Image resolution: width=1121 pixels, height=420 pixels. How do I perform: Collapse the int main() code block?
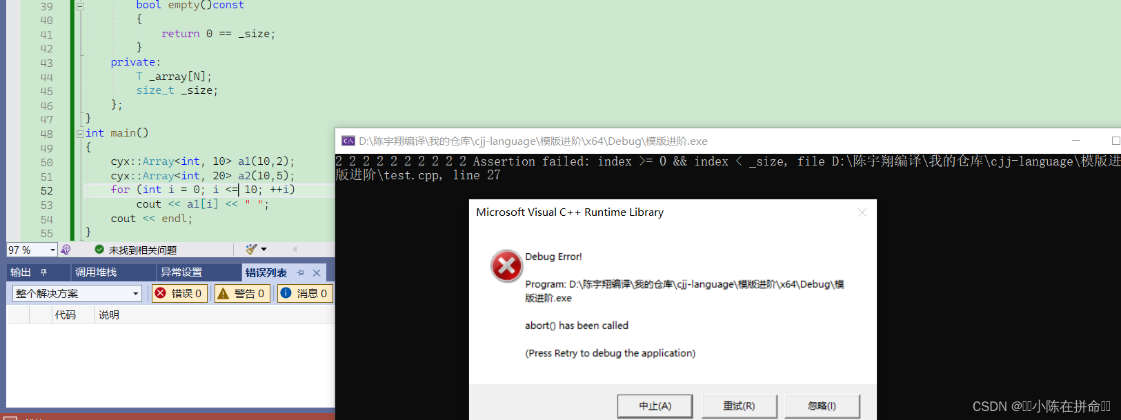coord(80,133)
